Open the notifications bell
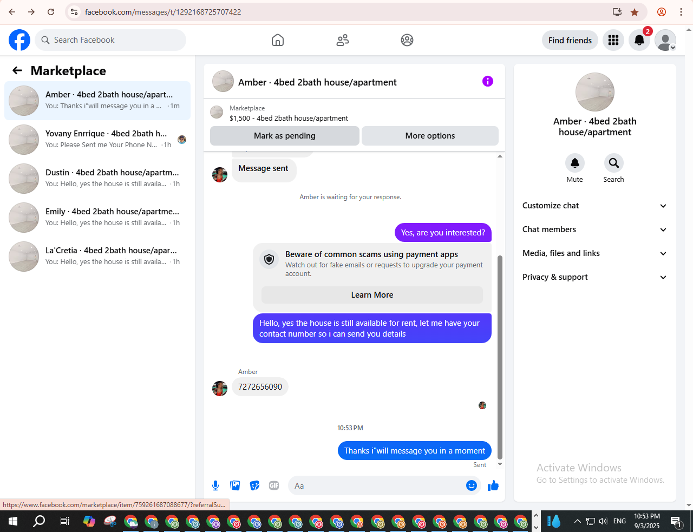The image size is (693, 532). 639,40
